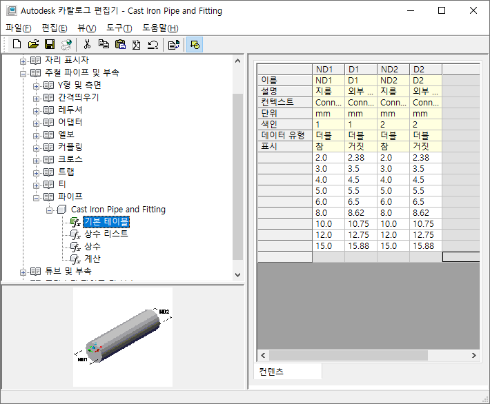Click the Delete toolbar icon
This screenshot has height=404, width=490.
click(x=136, y=45)
